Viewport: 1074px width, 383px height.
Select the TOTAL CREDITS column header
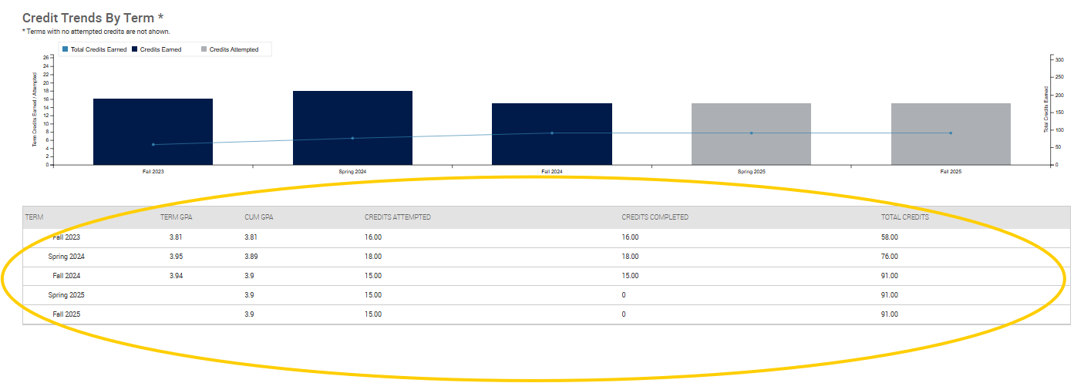tap(904, 217)
